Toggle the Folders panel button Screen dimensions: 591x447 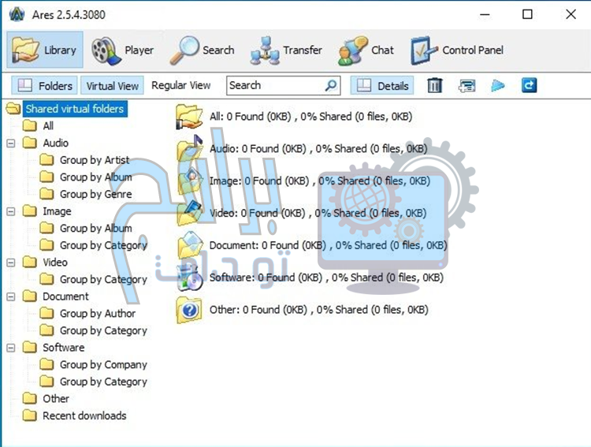pyautogui.click(x=46, y=86)
